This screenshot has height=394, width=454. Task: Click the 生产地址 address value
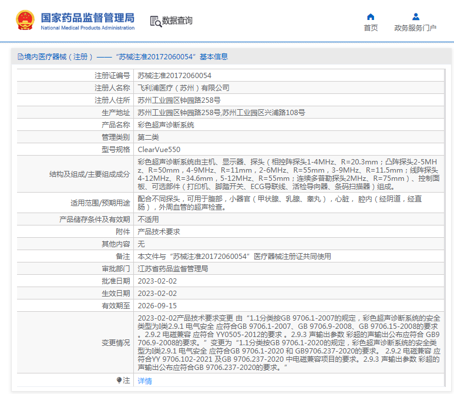(221, 113)
